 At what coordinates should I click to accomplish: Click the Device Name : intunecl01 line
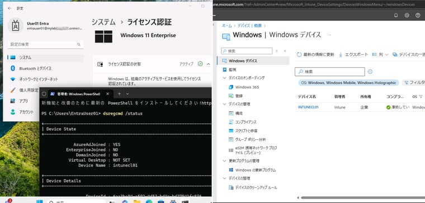pyautogui.click(x=108, y=165)
